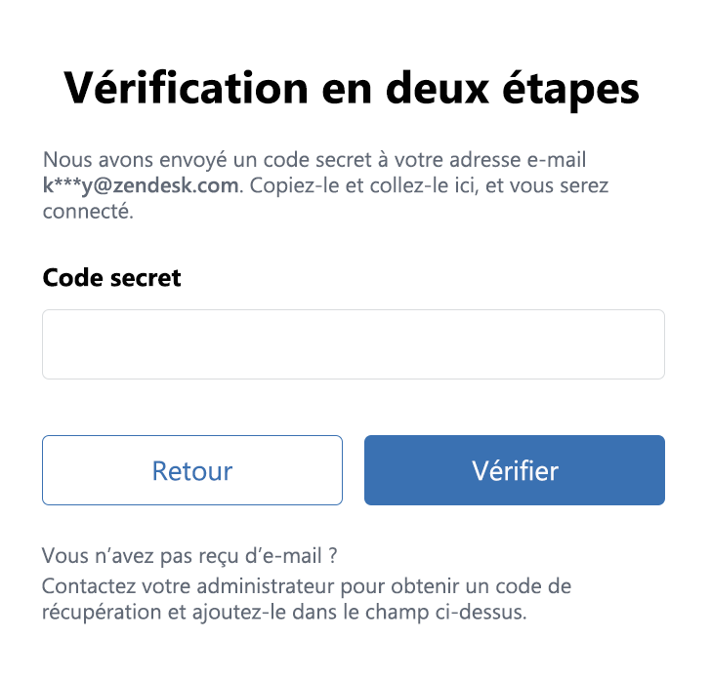Click the phrase Copiez-le et collez-le ici
Screen dimensions: 711x679
click(364, 185)
